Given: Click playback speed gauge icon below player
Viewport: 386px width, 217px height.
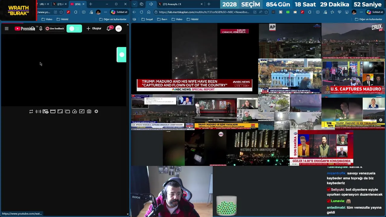Looking at the screenshot, I should point(74,112).
